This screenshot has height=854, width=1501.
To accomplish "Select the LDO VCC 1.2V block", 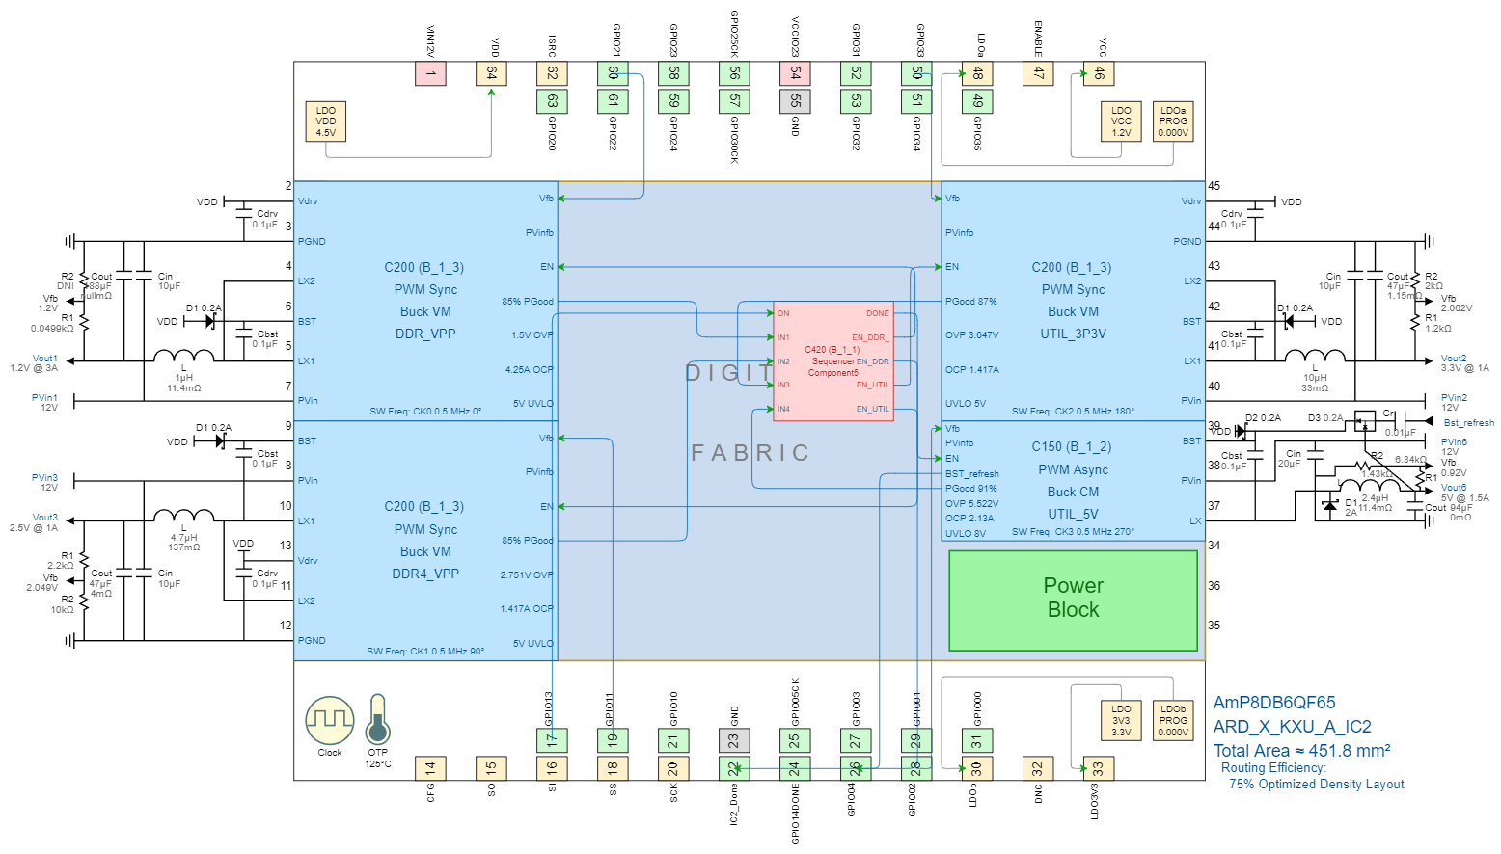I will click(x=1121, y=121).
